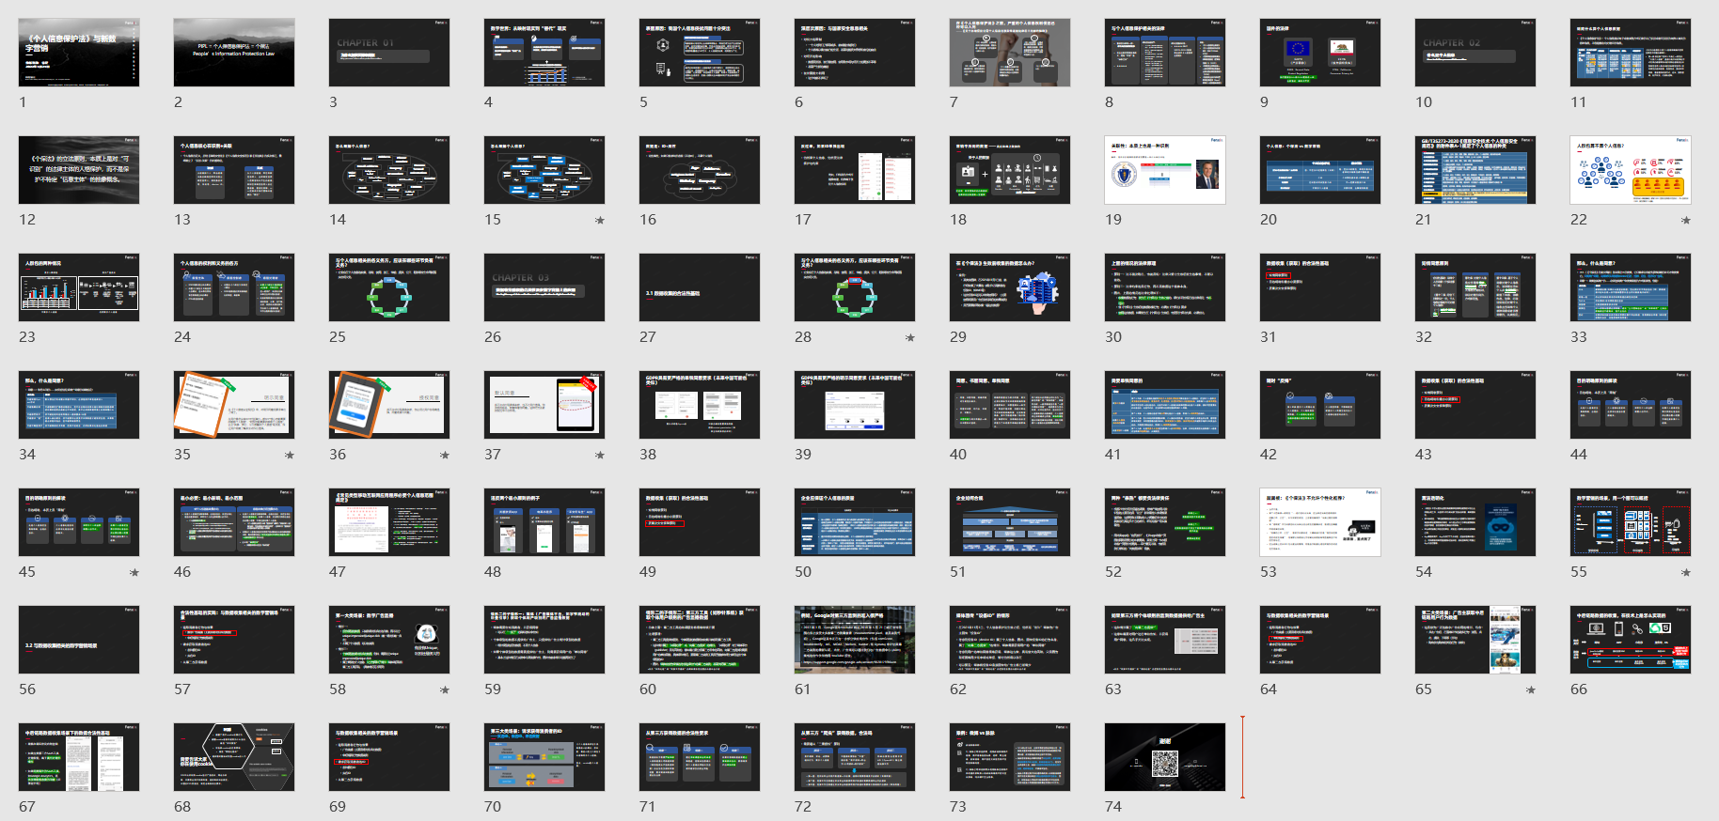Viewport: 1719px width, 821px height.
Task: Select slide 2 titled PIPL
Action: [234, 53]
